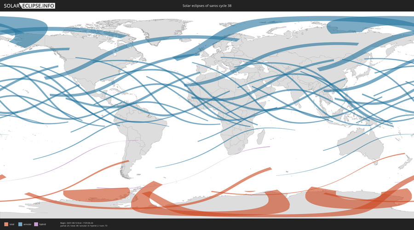Viewport: 414px width, 230px height.
Task: Click the red total eclipse legend swatch
Action: (6, 224)
